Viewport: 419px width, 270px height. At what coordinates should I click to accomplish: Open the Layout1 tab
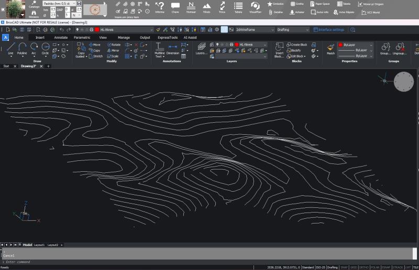point(39,245)
